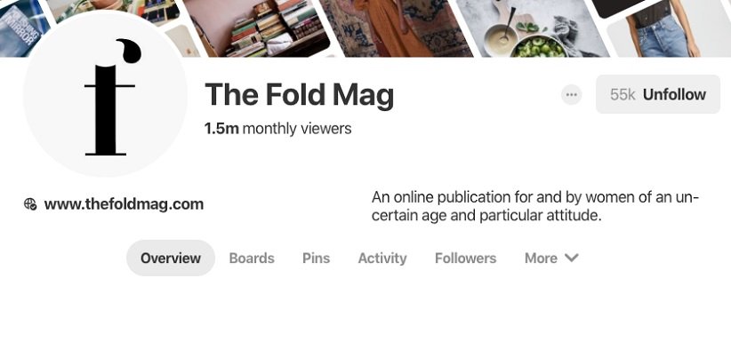Screen dimensions: 731x350
Task: Go to the Pins tab
Action: (316, 258)
